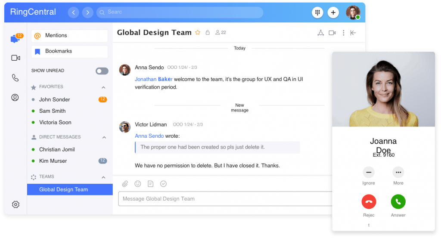Collapse the Direct Messages section
The height and width of the screenshot is (238, 441).
[103, 137]
